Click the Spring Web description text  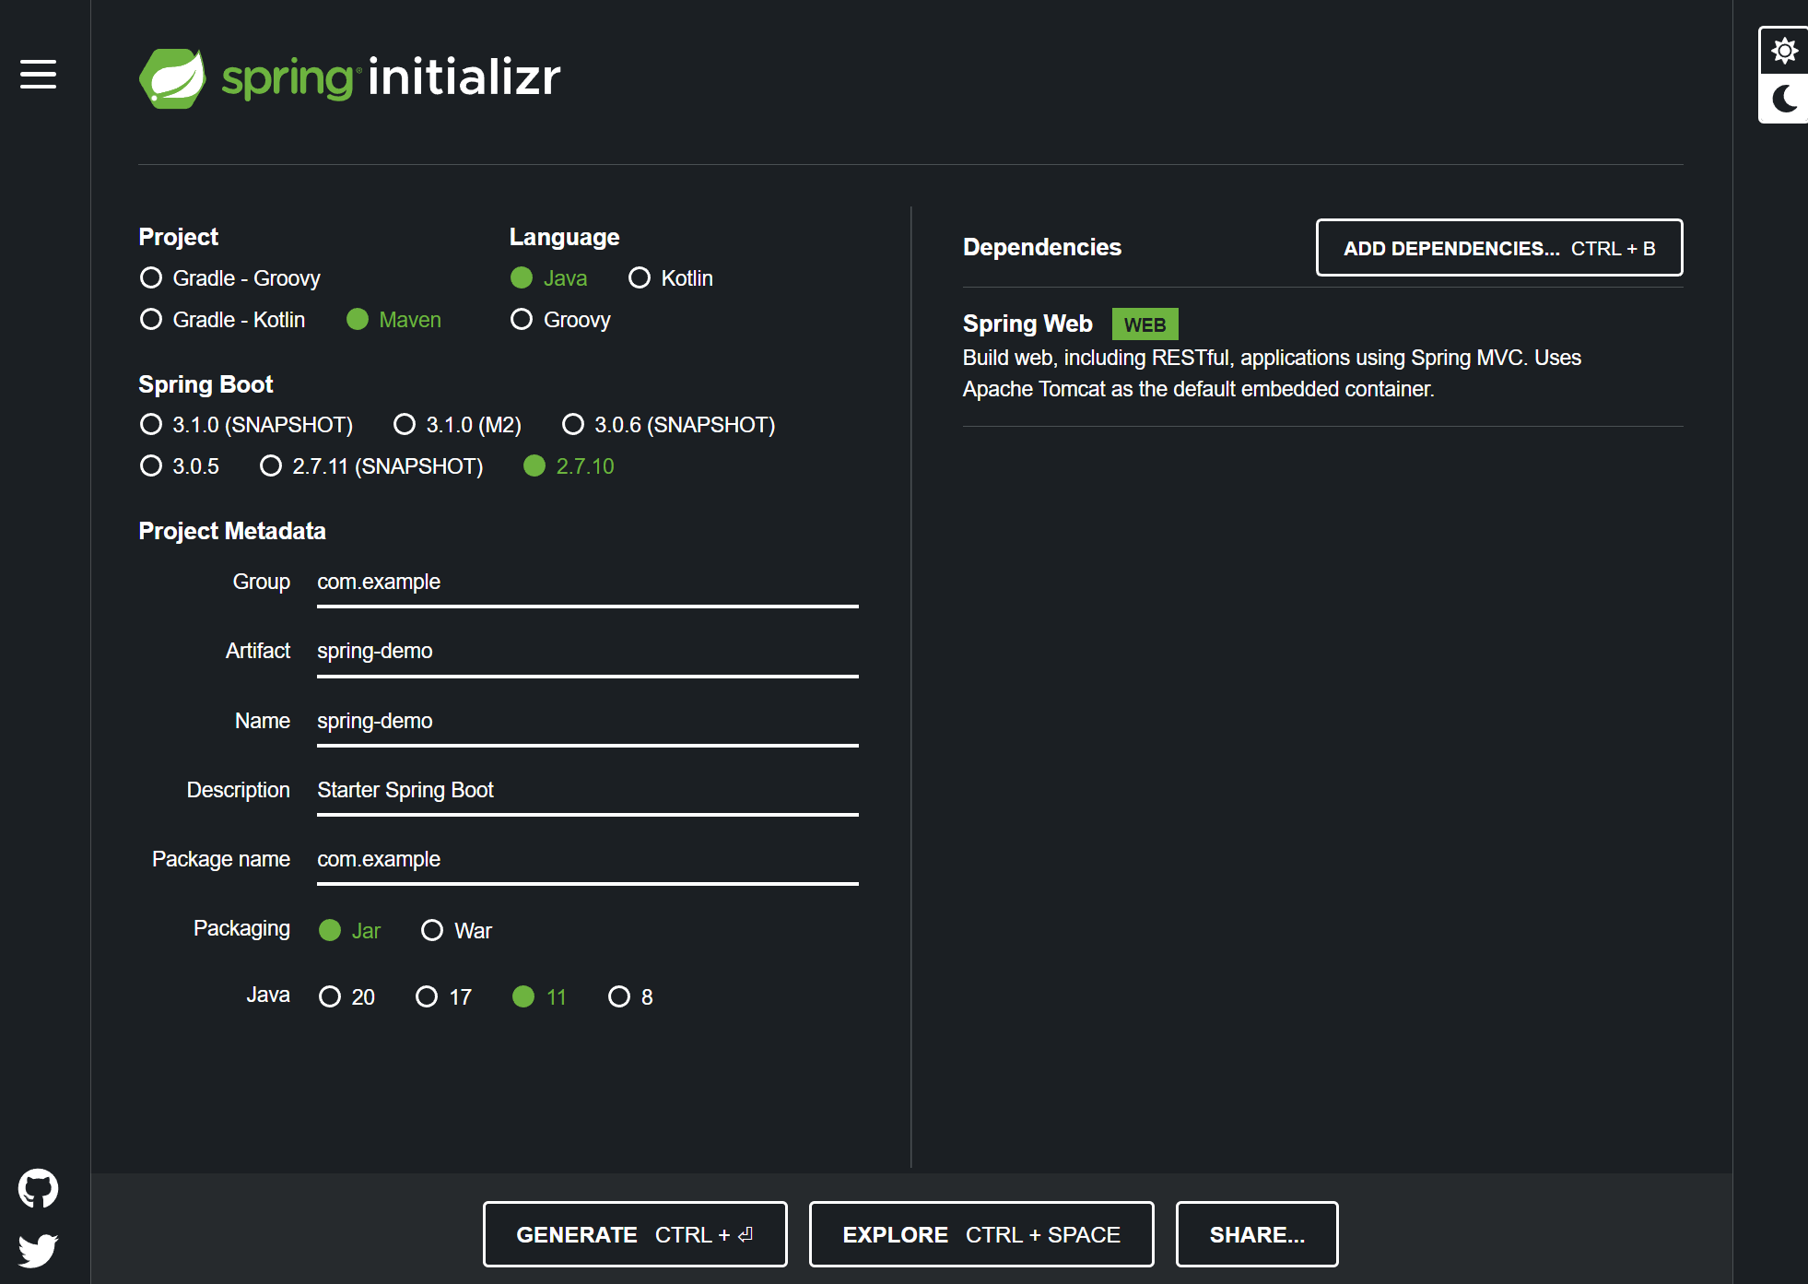pos(1272,373)
